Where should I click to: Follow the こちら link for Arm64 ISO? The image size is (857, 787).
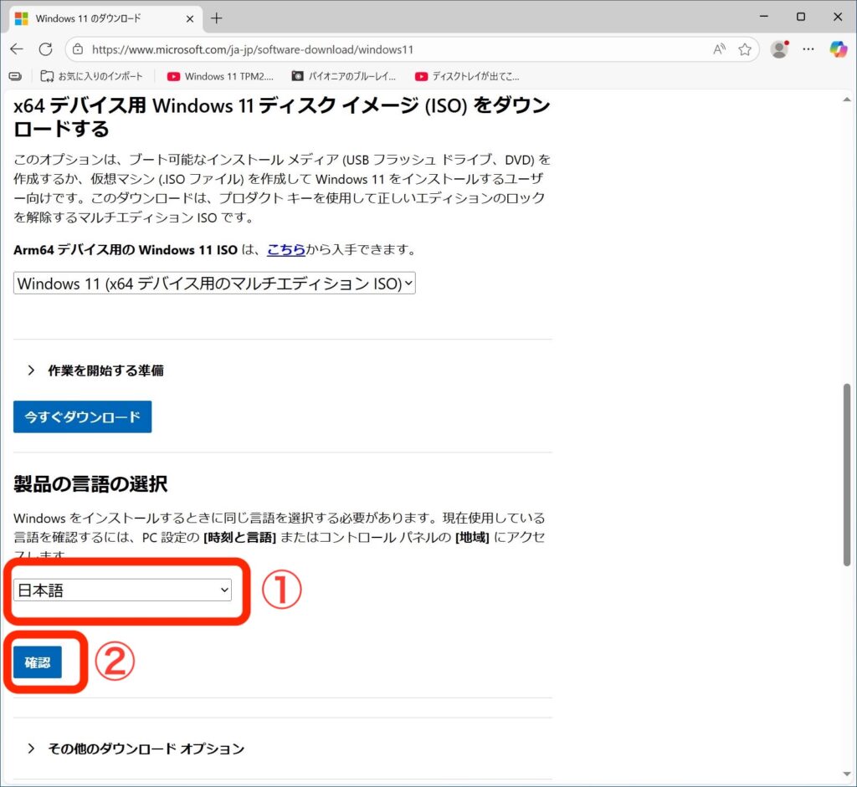tap(285, 250)
